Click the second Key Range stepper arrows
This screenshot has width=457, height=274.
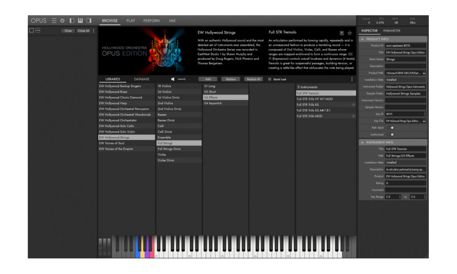(424, 197)
